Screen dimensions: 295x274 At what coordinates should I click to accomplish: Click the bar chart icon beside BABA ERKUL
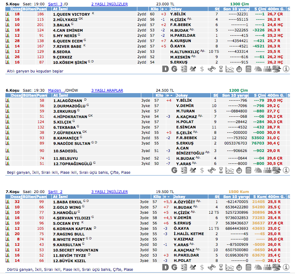pyautogui.click(x=7, y=202)
